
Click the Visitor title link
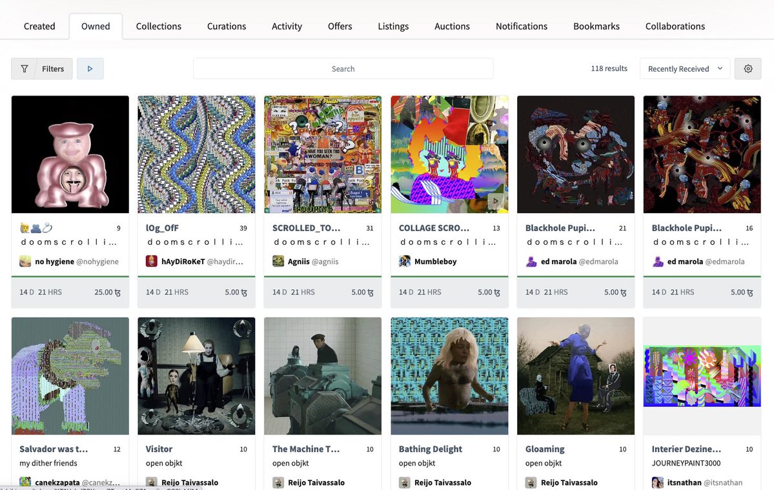(159, 449)
